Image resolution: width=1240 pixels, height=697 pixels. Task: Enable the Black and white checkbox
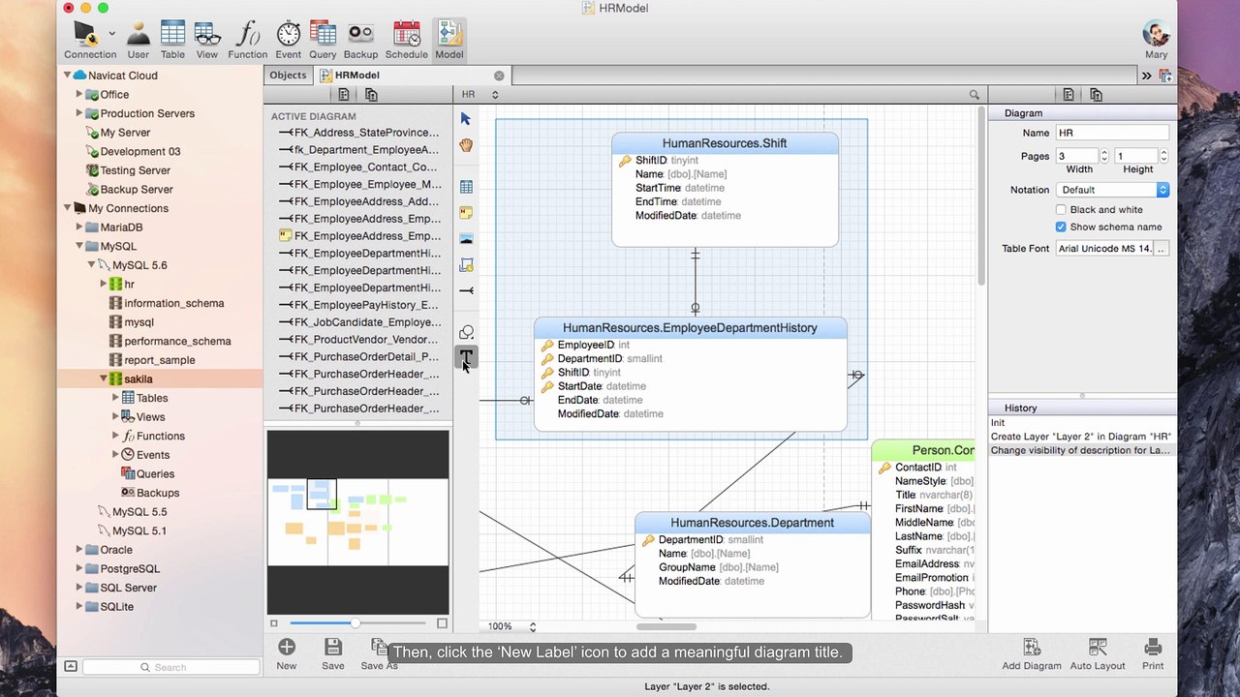tap(1061, 209)
